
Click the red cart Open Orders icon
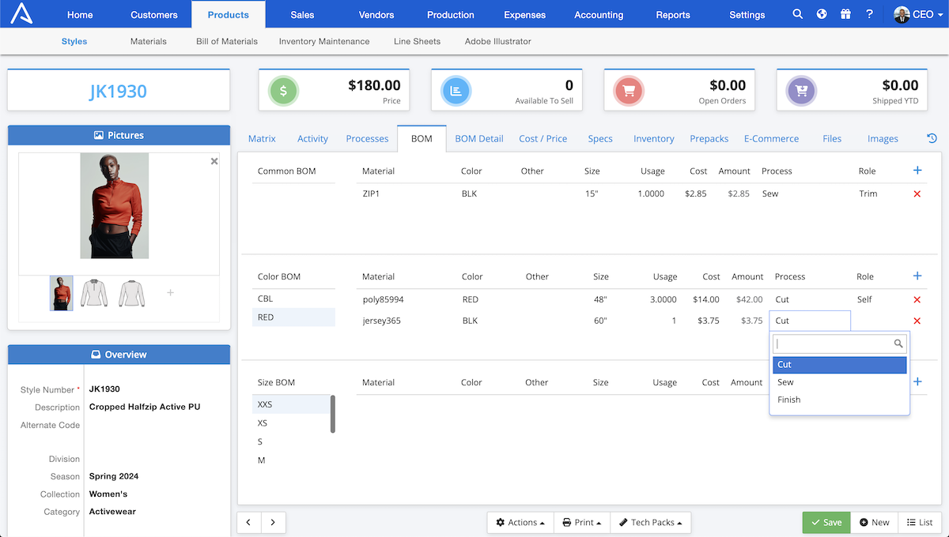[628, 89]
